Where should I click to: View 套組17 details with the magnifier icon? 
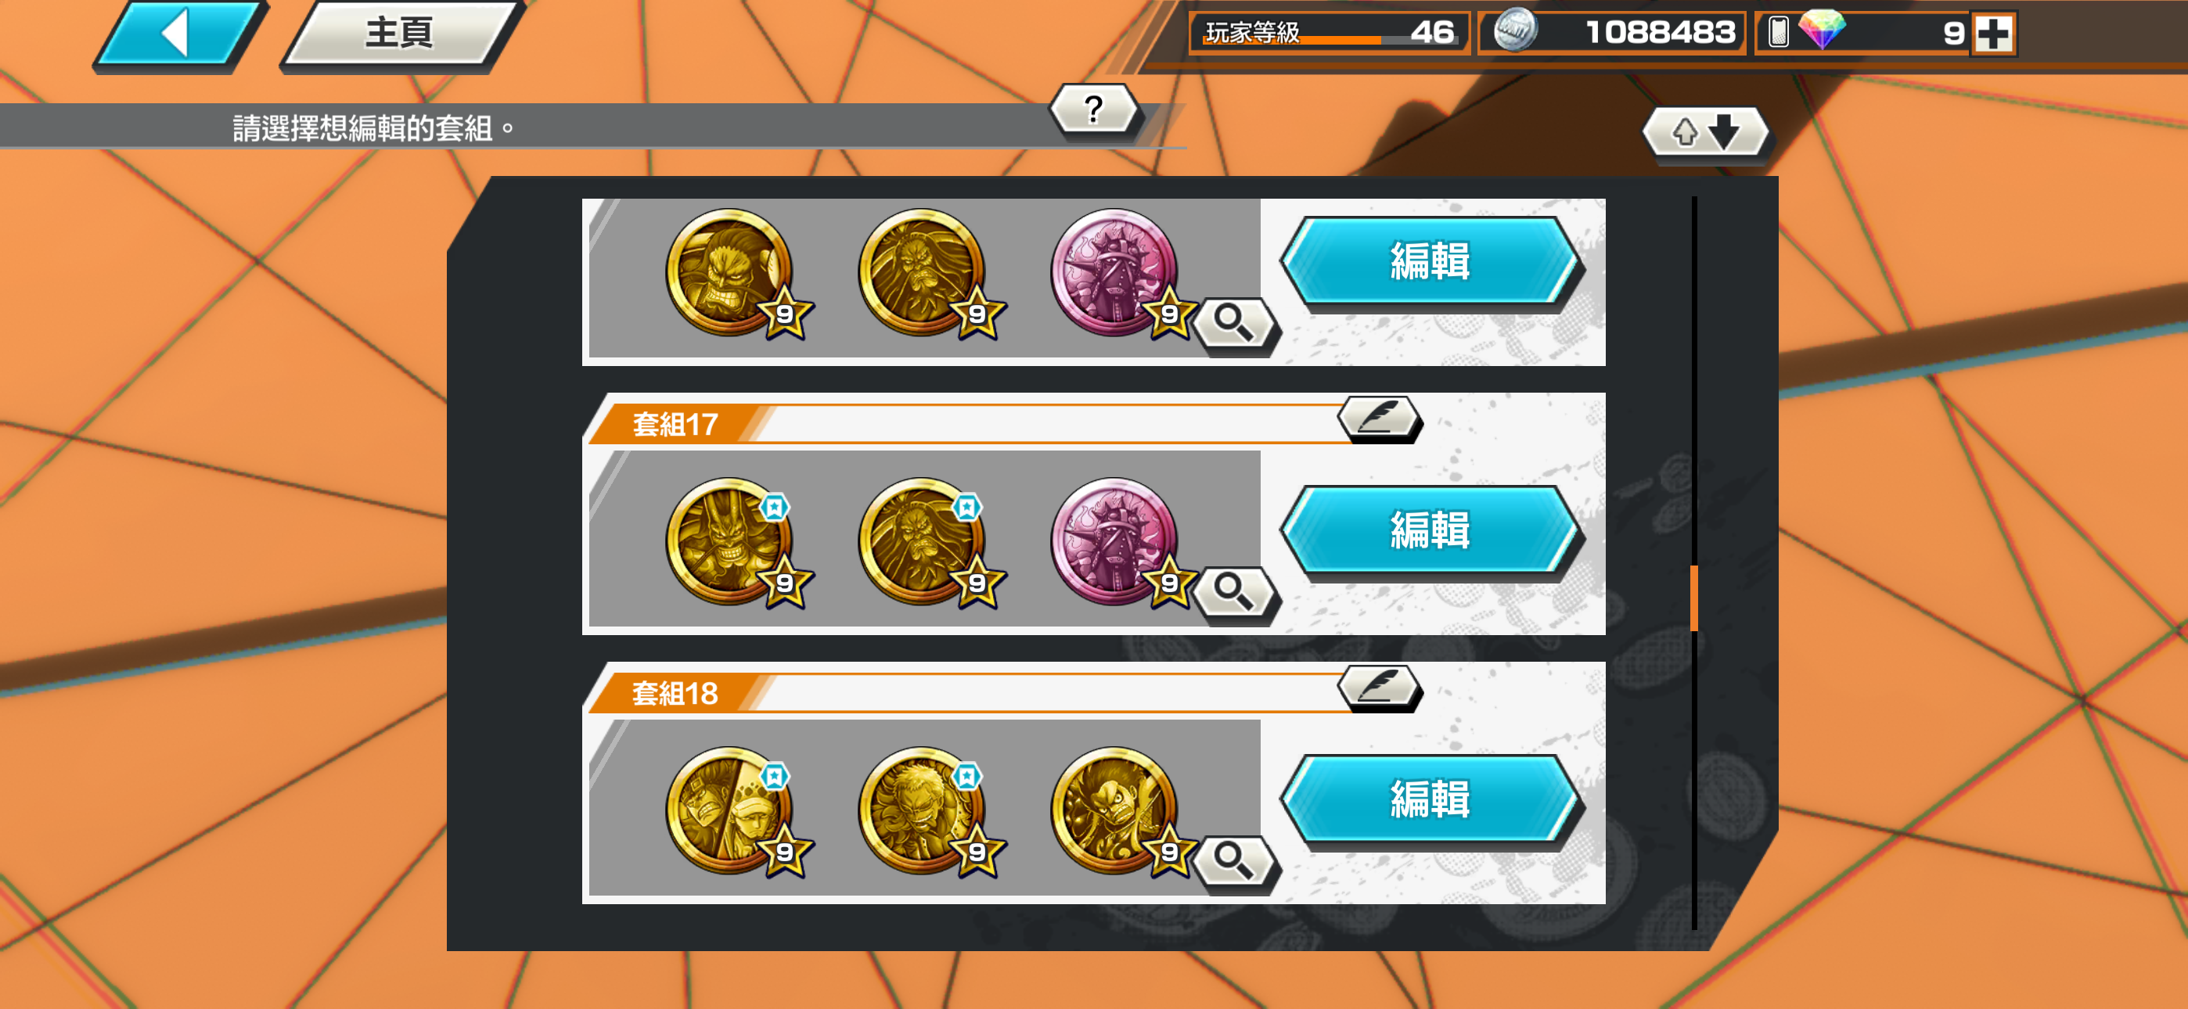1234,592
